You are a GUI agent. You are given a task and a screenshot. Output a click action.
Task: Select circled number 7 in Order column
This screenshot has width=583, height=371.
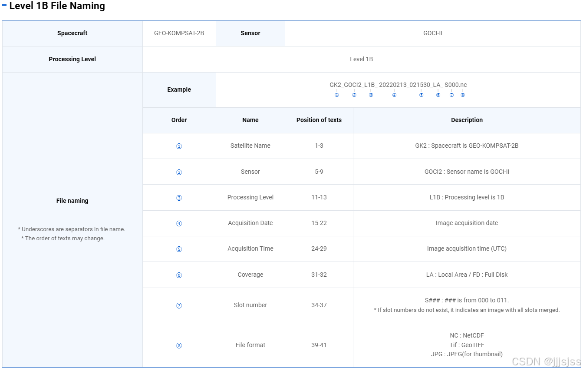[x=179, y=305]
